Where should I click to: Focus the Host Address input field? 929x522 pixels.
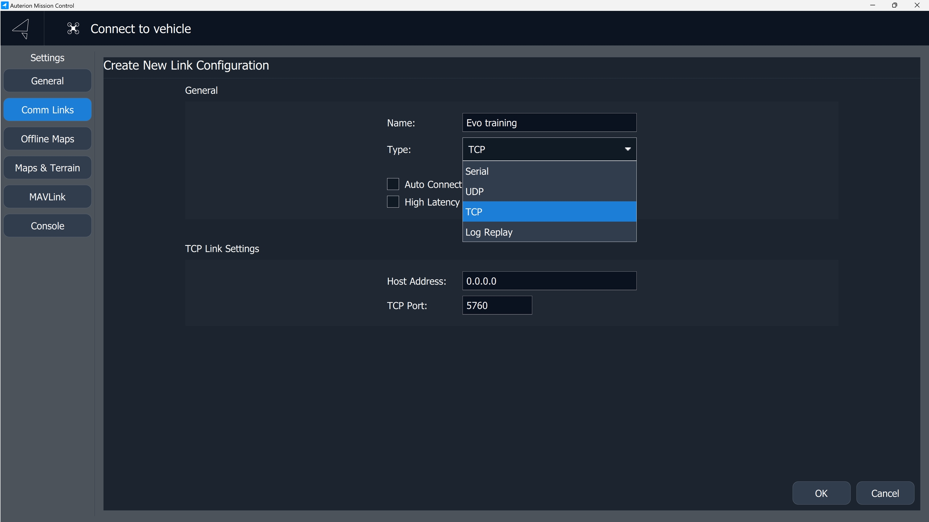pos(549,281)
